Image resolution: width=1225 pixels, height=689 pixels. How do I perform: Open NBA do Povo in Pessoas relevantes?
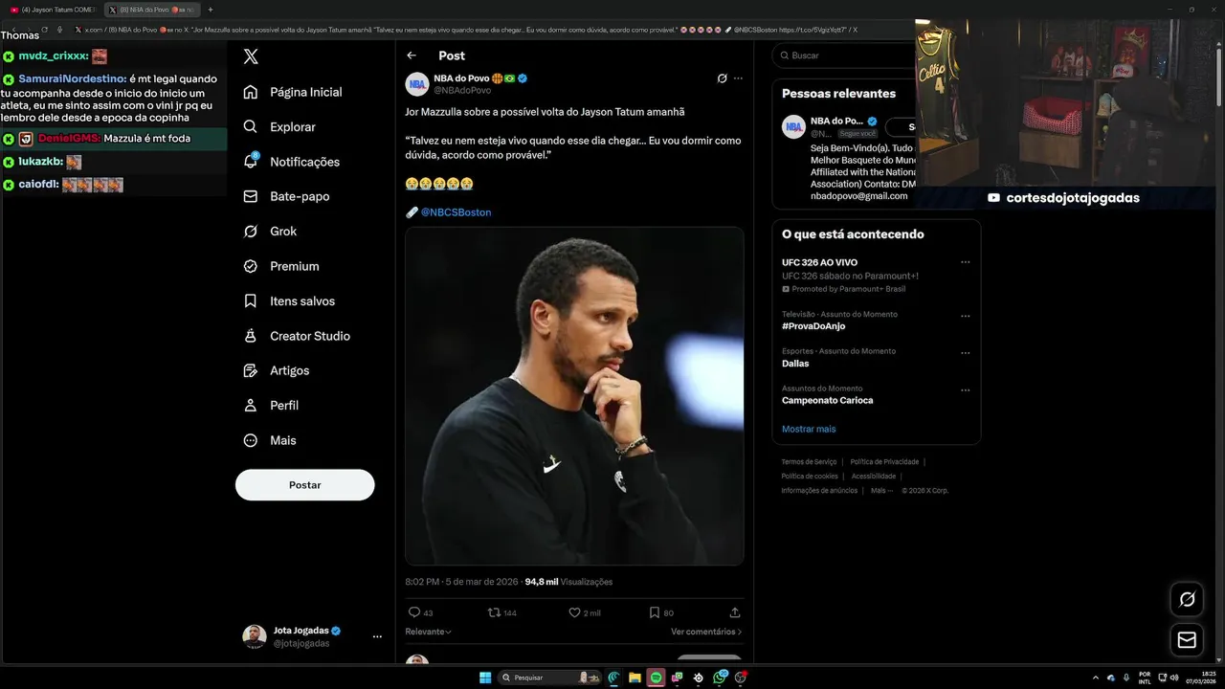point(837,122)
